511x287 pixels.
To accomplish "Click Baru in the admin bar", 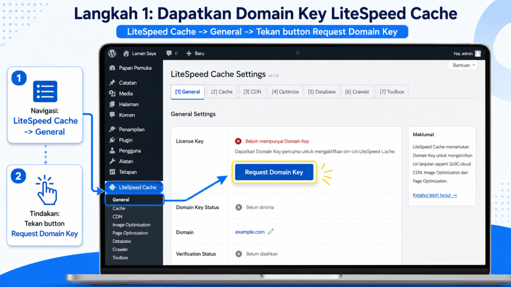I will click(200, 53).
